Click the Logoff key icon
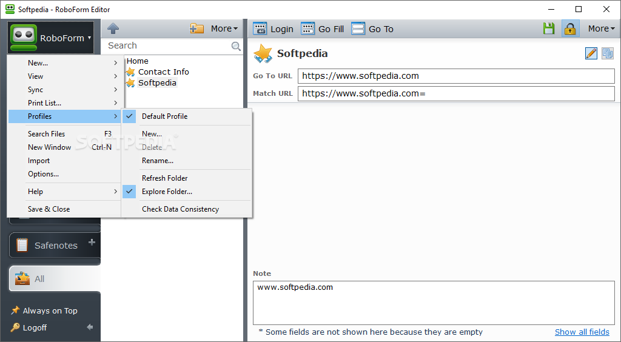The image size is (621, 342). point(15,327)
